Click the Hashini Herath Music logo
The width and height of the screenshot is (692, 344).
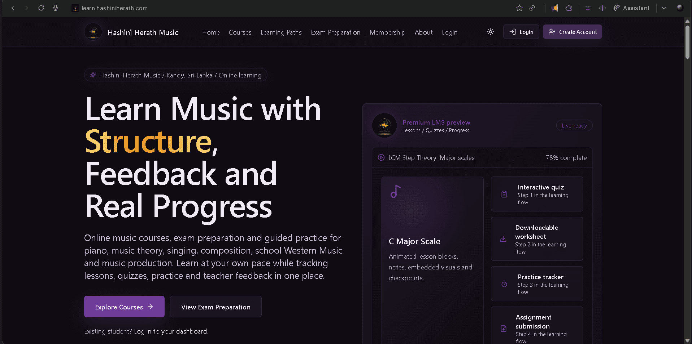[x=93, y=32]
